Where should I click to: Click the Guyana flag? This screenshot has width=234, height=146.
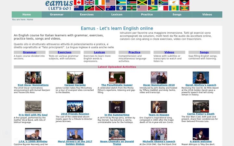(x=153, y=8)
